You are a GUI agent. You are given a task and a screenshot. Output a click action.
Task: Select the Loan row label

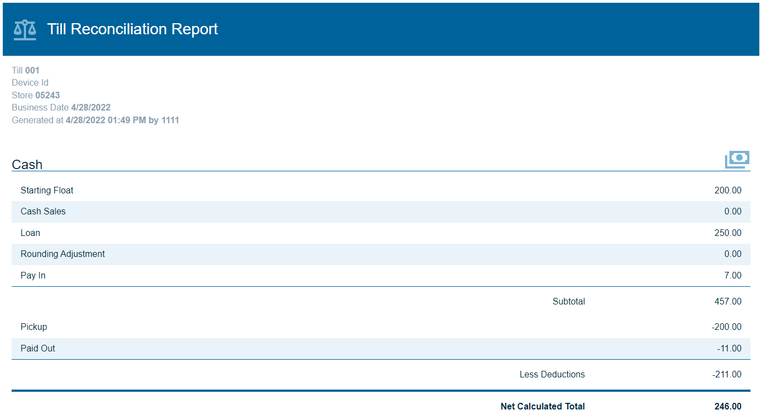tap(30, 233)
